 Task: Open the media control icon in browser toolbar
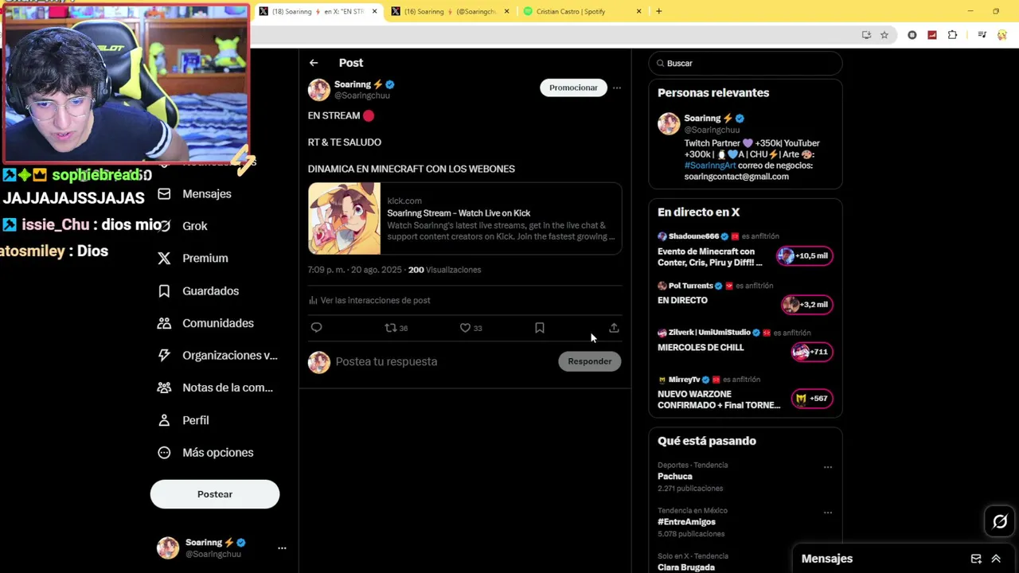[982, 35]
